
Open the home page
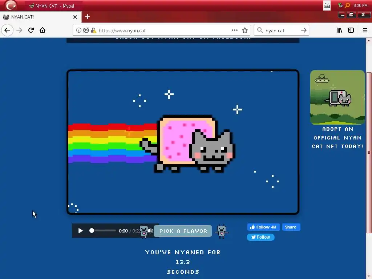click(x=43, y=31)
